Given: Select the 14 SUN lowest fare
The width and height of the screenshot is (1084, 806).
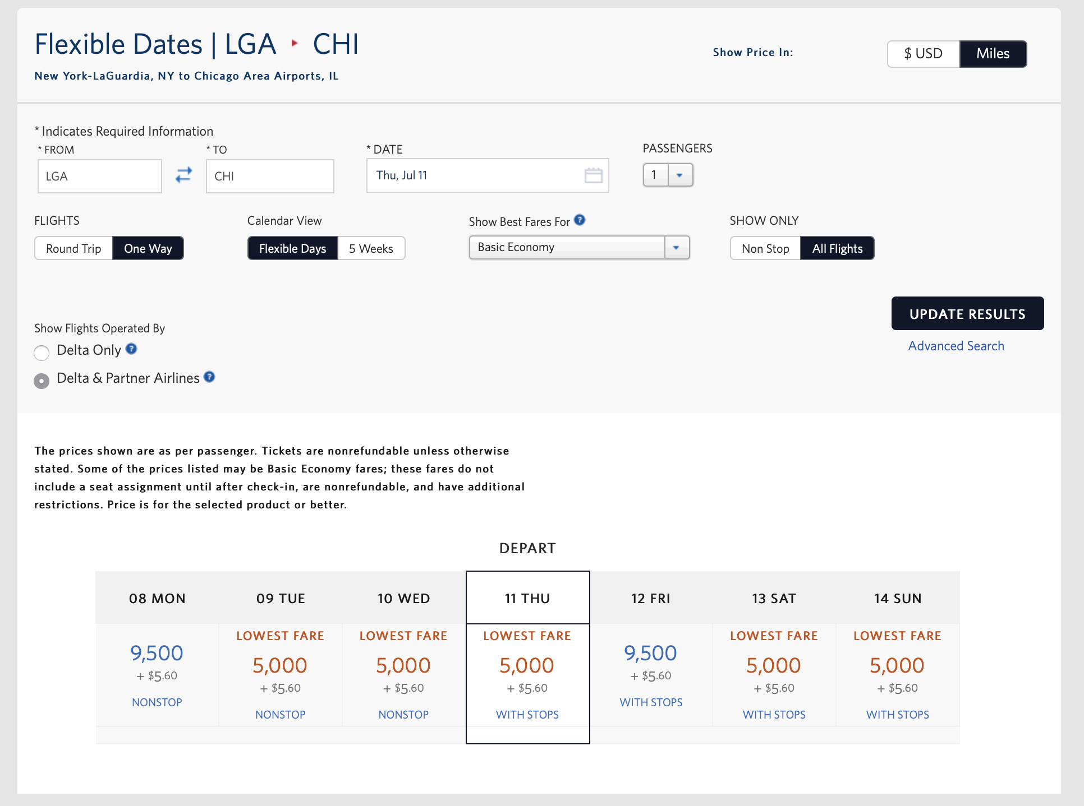Looking at the screenshot, I should [x=898, y=675].
